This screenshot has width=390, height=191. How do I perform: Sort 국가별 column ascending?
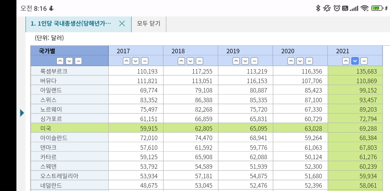(60, 61)
